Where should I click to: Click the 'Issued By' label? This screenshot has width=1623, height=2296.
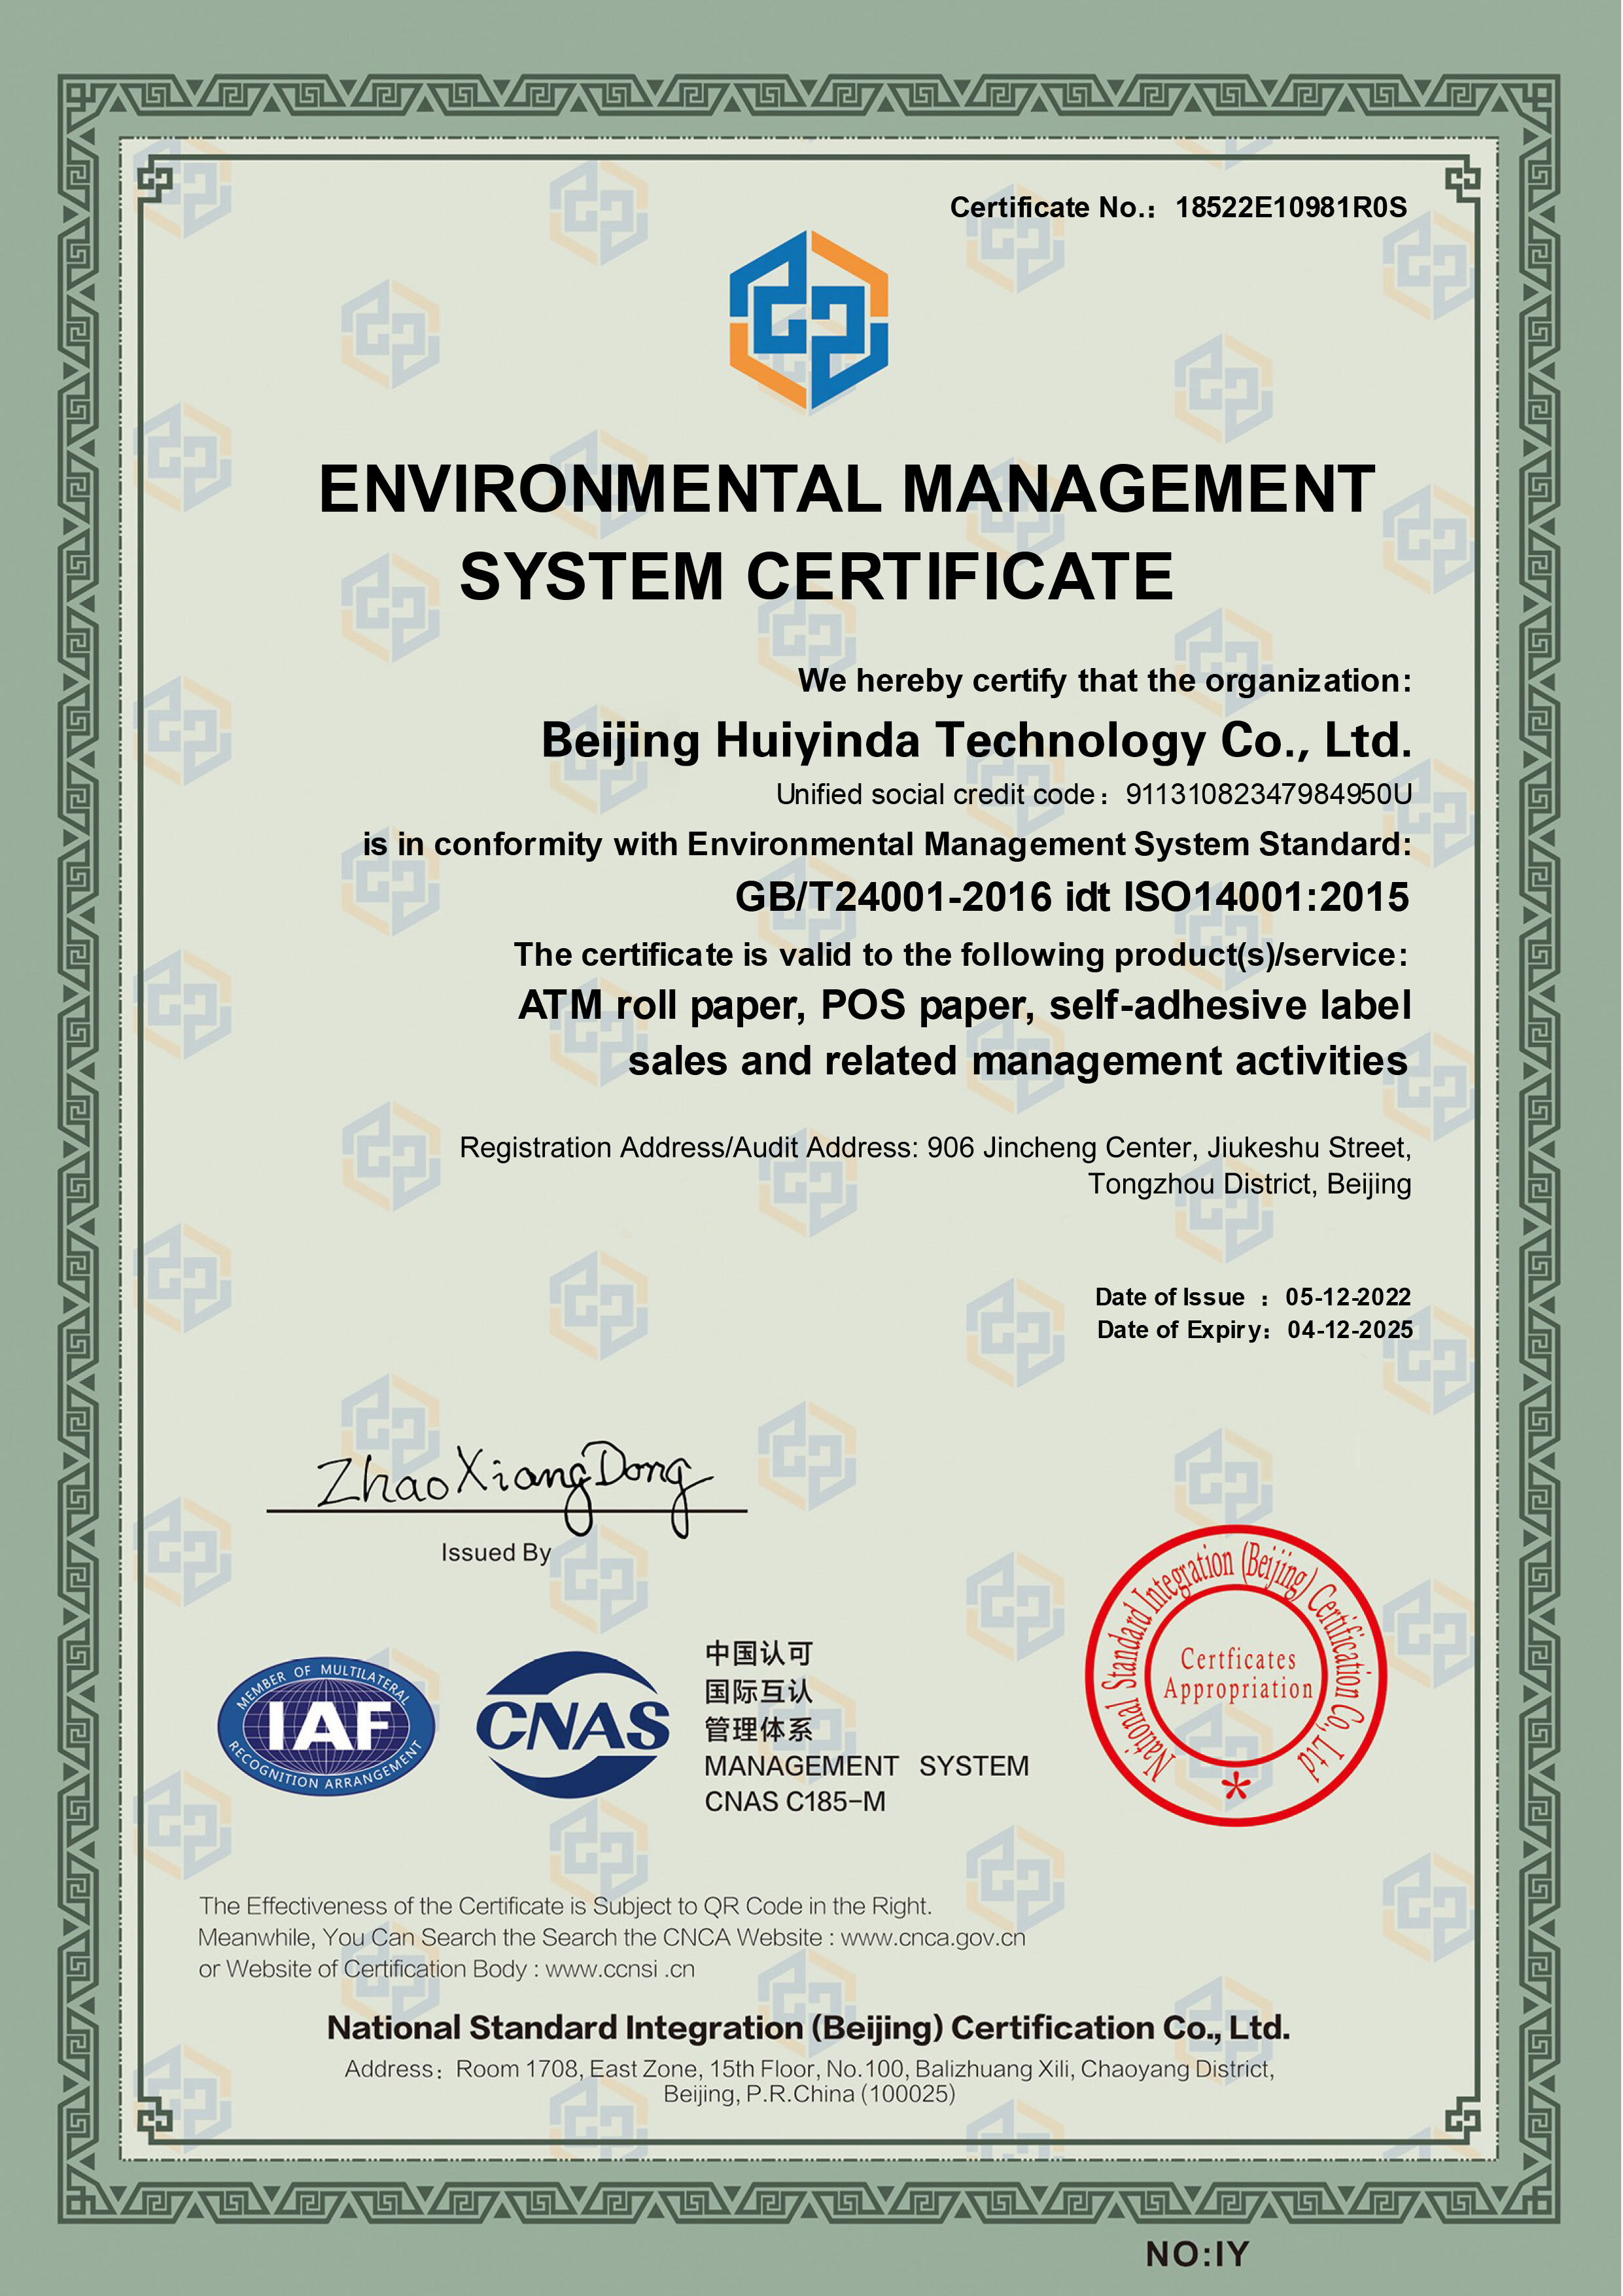coord(496,1553)
